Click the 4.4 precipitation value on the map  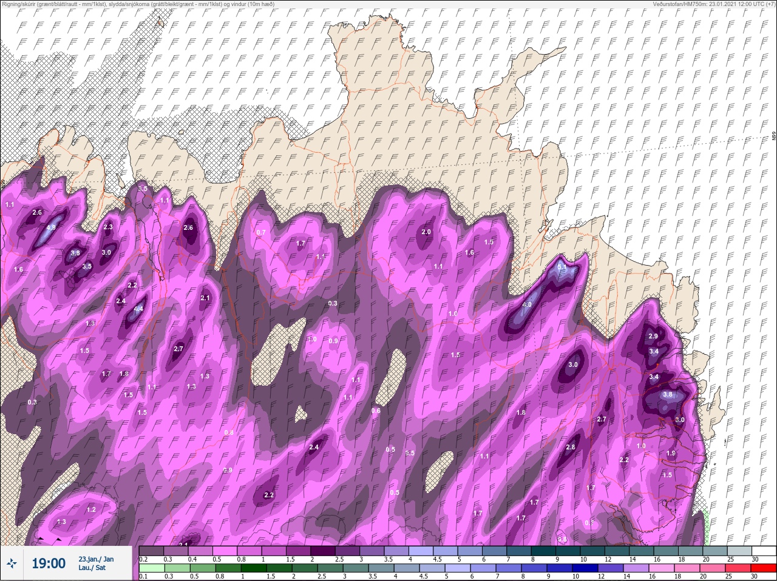[x=138, y=309]
